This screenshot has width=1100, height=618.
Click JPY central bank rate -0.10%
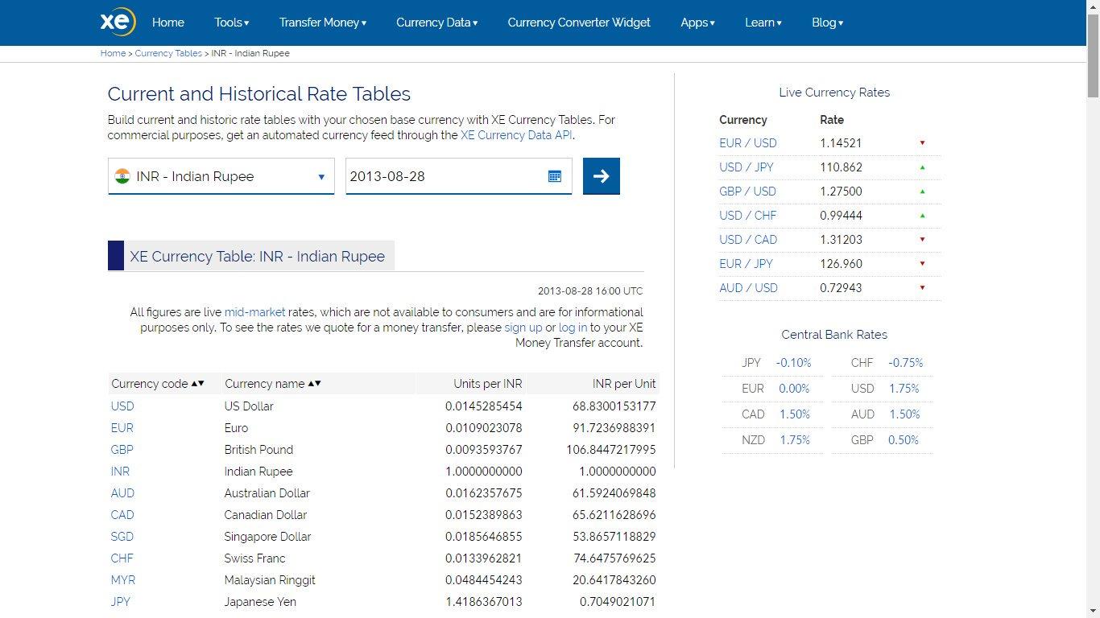click(794, 363)
